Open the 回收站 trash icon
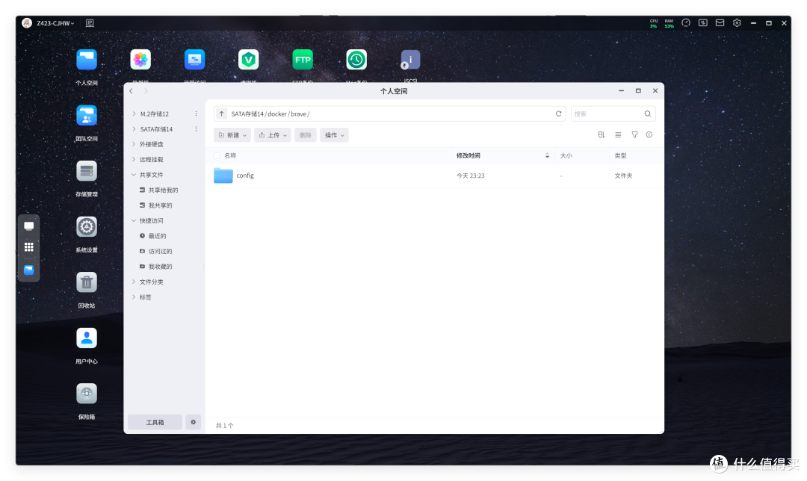Image resolution: width=807 pixels, height=481 pixels. (87, 282)
